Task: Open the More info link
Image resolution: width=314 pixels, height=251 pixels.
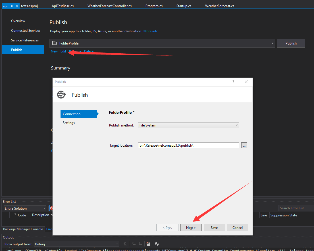Action: [x=151, y=31]
